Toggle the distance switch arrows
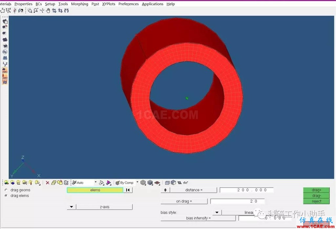 [165, 190]
